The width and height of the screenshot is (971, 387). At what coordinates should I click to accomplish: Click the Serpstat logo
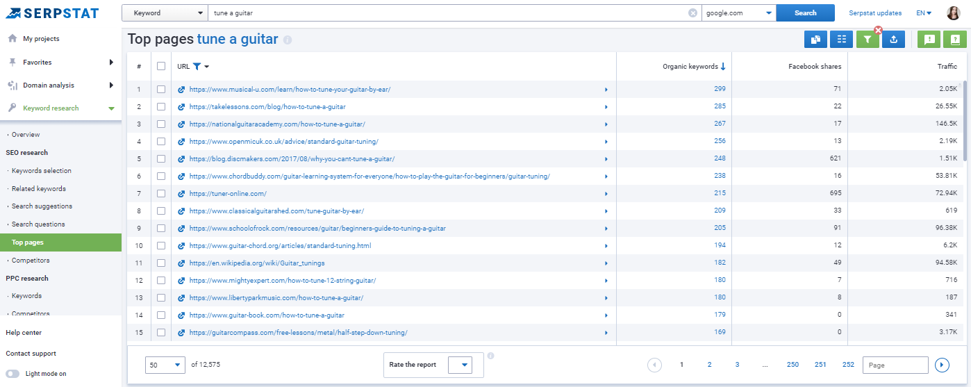point(52,13)
